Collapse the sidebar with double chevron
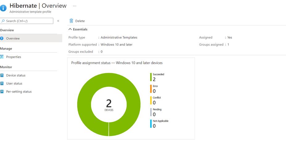Viewport: 286px width, 148px height. (x=58, y=21)
